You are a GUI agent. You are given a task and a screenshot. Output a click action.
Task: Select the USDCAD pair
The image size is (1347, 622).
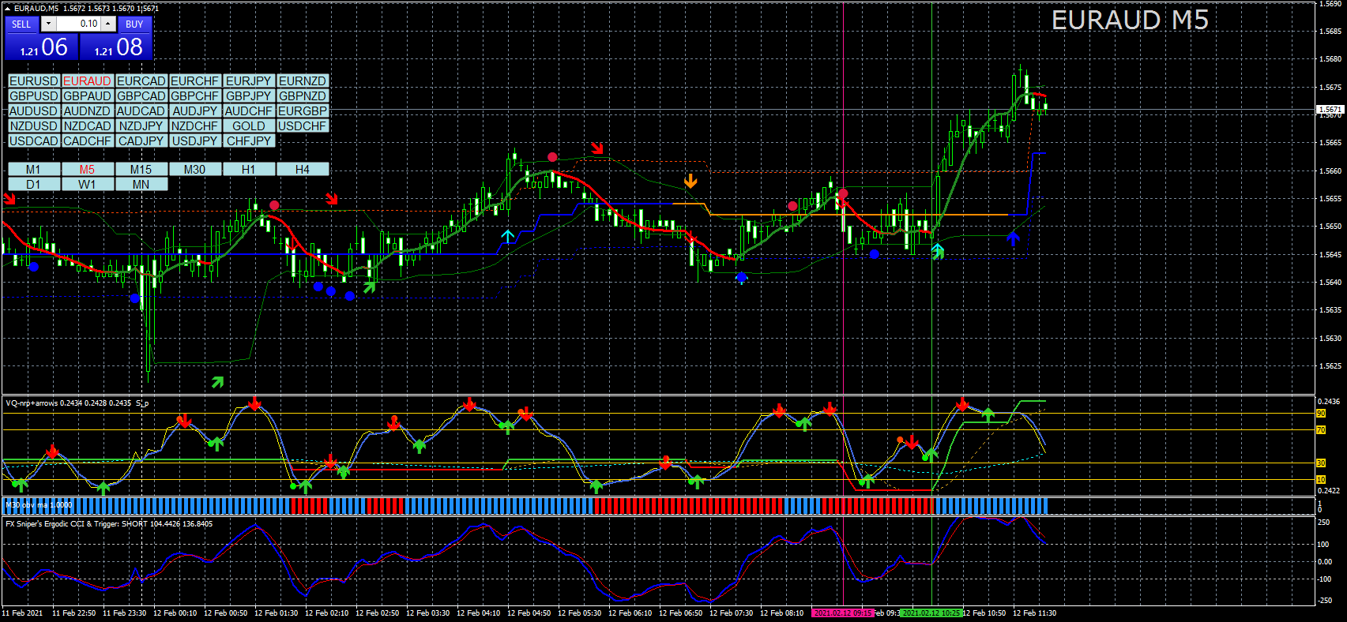click(34, 141)
